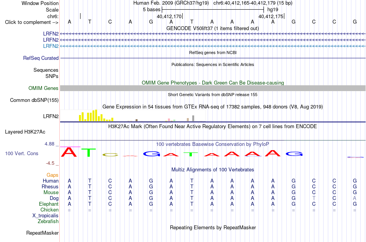
Task: Select the light-blue LRFN2 transcript label
Action: (50, 46)
